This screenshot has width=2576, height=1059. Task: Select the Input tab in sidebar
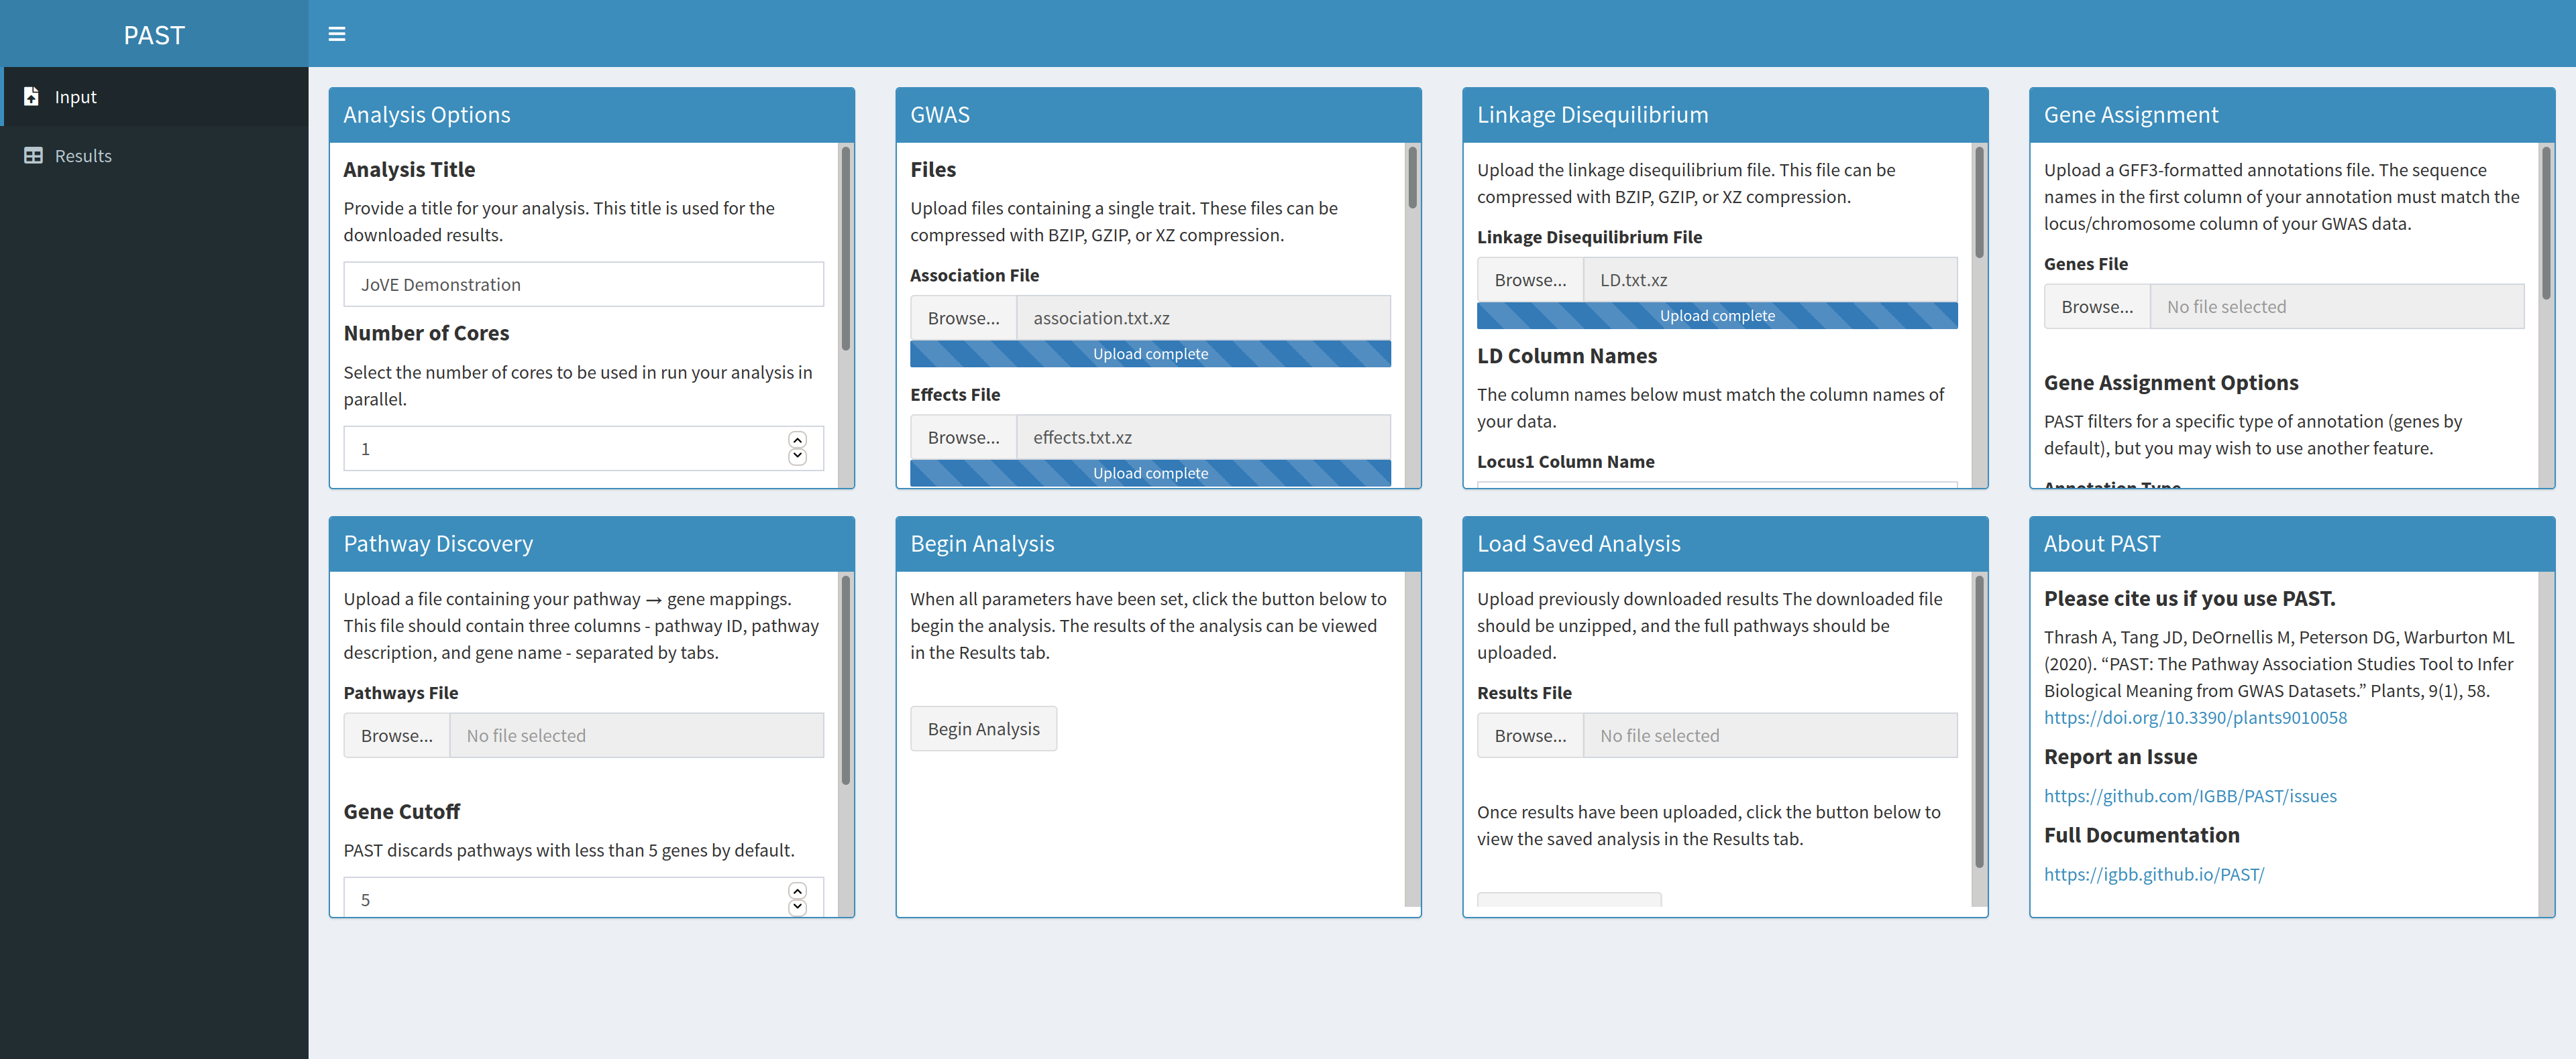pos(75,96)
